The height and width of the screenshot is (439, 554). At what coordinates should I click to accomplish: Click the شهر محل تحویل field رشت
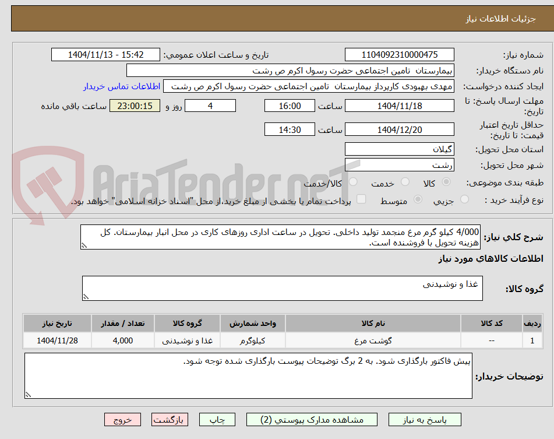tap(399, 165)
